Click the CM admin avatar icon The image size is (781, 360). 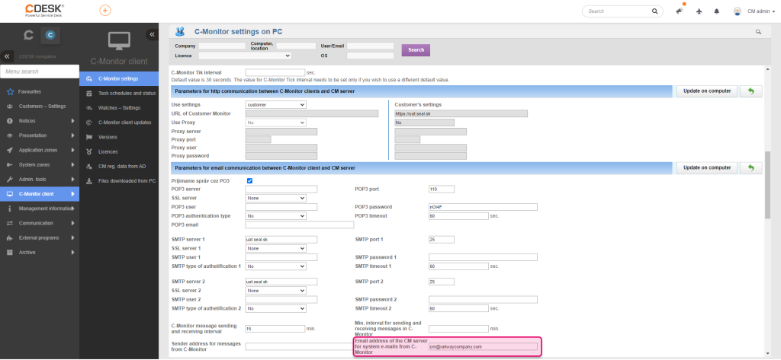tap(738, 11)
